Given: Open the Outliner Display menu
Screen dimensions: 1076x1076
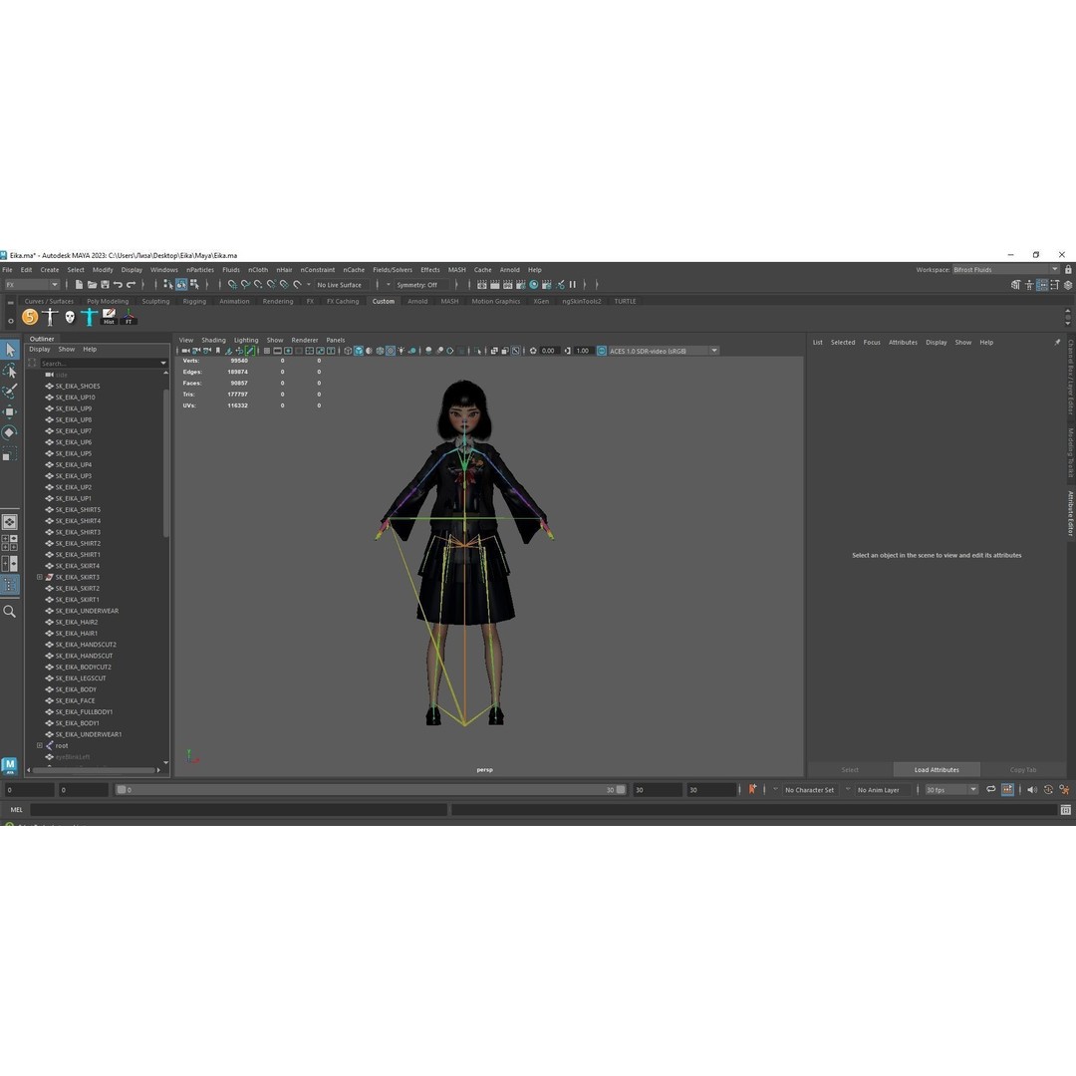Looking at the screenshot, I should [39, 350].
